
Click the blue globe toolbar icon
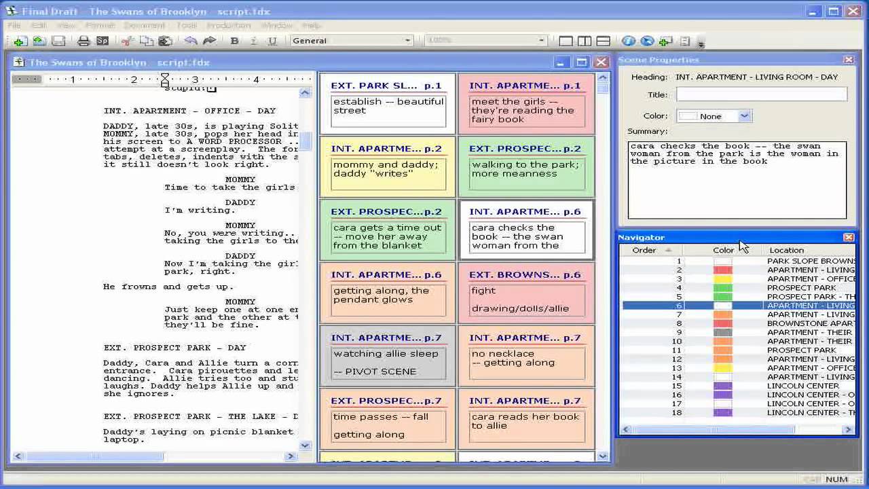pos(647,41)
